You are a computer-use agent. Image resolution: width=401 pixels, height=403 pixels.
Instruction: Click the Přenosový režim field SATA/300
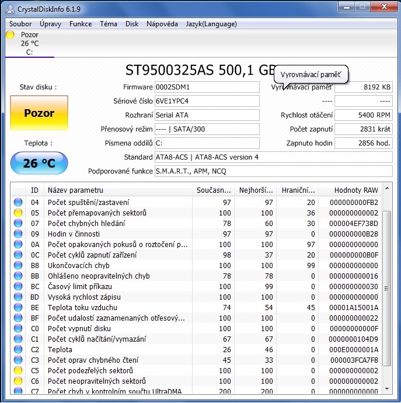pos(207,129)
